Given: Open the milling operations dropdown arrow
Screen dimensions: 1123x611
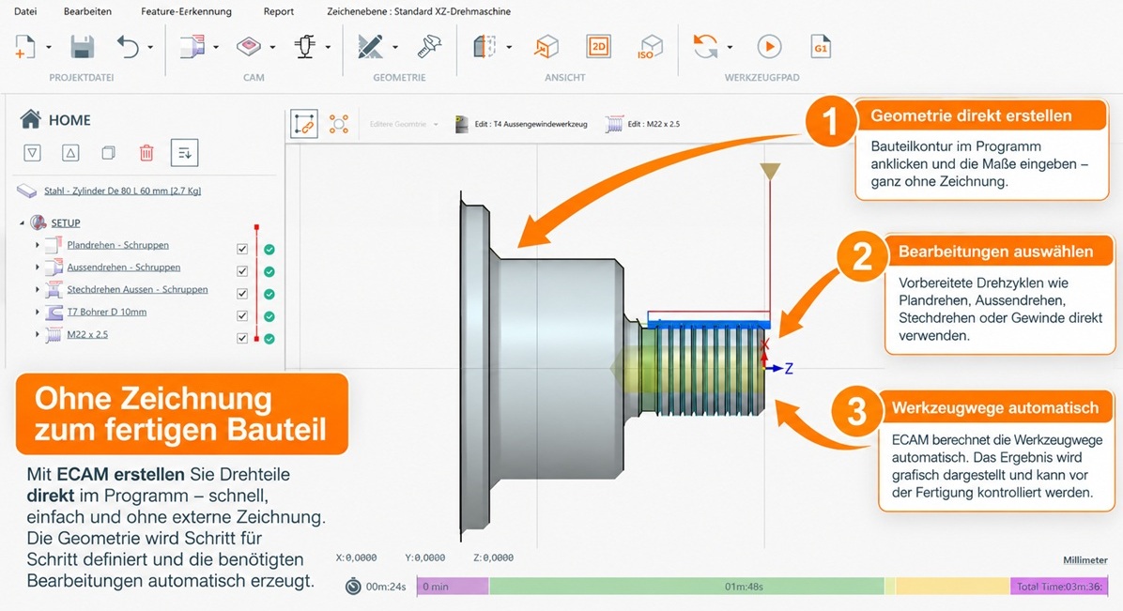Looking at the screenshot, I should [272, 48].
